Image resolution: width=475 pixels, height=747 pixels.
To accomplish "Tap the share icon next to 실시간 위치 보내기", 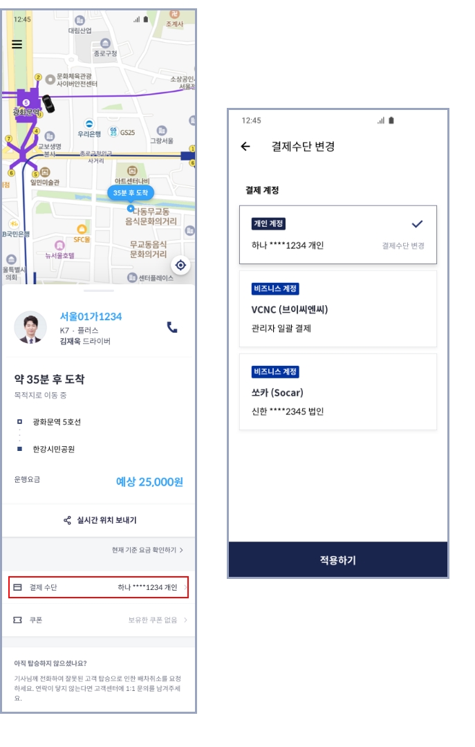I will click(67, 520).
